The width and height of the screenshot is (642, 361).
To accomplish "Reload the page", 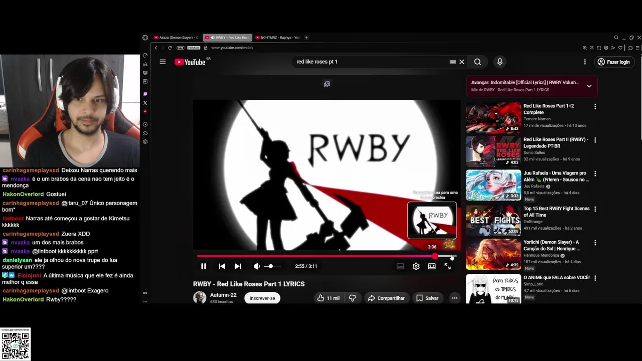I will point(170,48).
